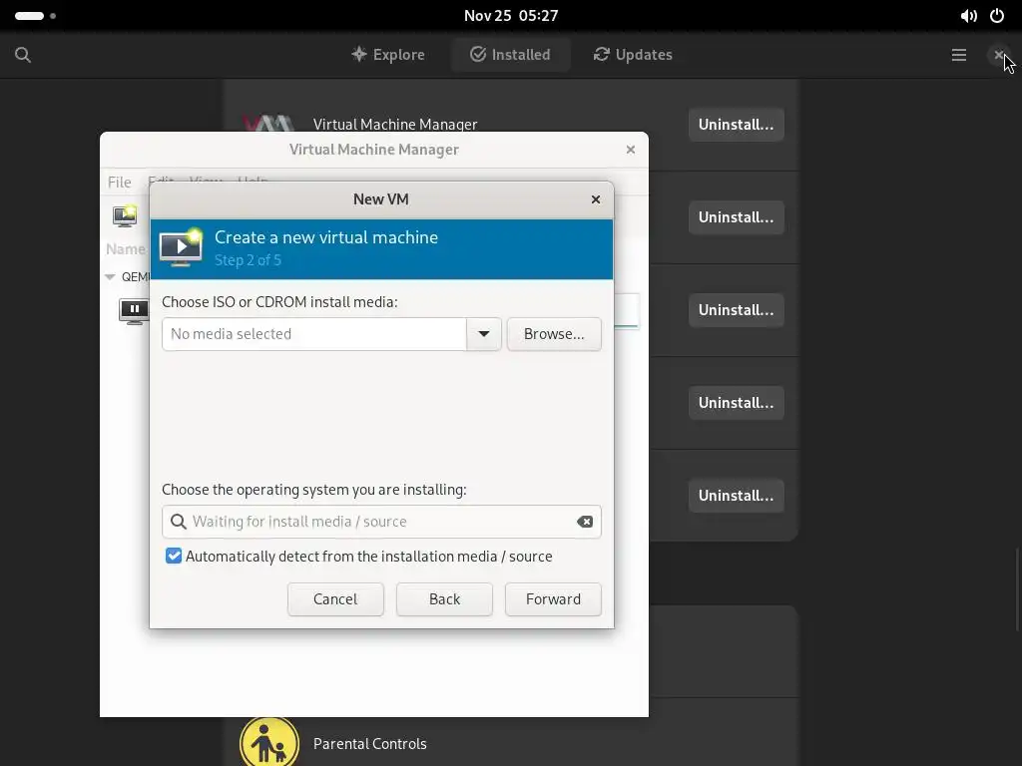The image size is (1022, 766).
Task: Close the Virtual Machine Manager window
Action: click(x=631, y=150)
